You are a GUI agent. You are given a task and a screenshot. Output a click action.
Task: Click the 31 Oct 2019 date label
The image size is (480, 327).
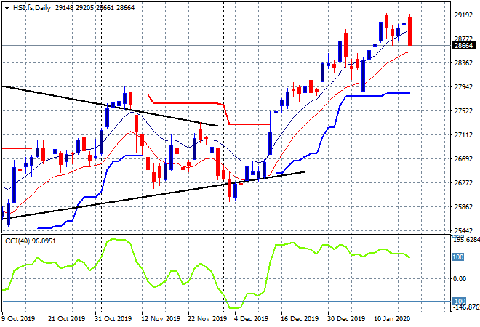pos(113,319)
